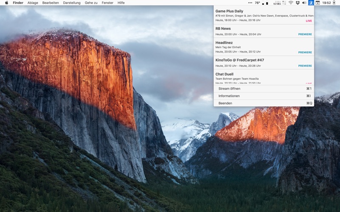The width and height of the screenshot is (340, 212).
Task: Open the Darstellung menu
Action: click(72, 3)
